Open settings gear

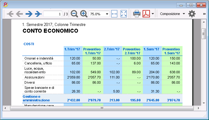(x=192, y=14)
